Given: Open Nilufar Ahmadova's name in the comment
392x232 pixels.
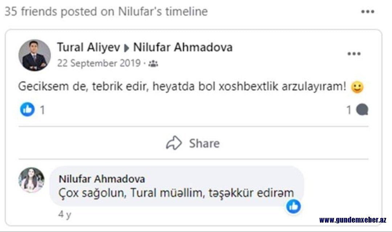Looking at the screenshot, I should 102,179.
